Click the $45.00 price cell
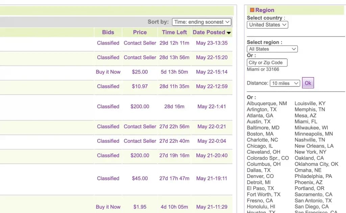This screenshot has height=213, width=346. click(x=140, y=178)
